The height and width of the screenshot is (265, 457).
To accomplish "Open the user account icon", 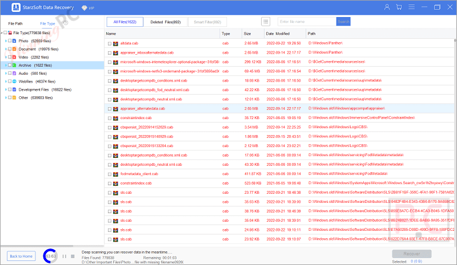I will point(387,7).
